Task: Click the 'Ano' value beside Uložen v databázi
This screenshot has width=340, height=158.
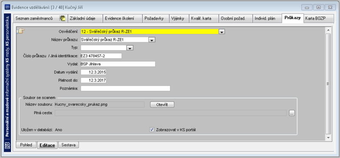Action: [x=59, y=130]
